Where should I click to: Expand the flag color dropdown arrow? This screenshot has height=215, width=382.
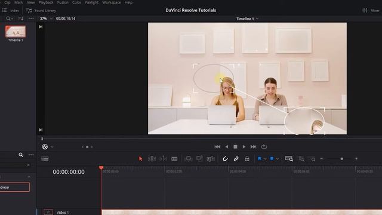tap(265, 159)
